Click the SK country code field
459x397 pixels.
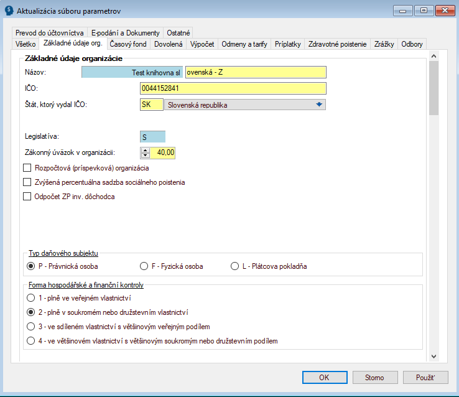coord(152,105)
